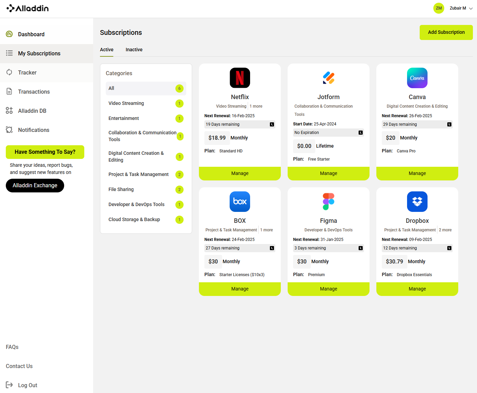Click the Dropbox $30.79 price
477x393 pixels.
pyautogui.click(x=394, y=261)
